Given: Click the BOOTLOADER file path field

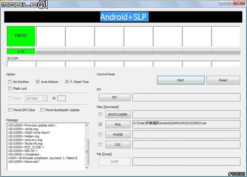Looking at the screenshot, I should click(186, 114).
